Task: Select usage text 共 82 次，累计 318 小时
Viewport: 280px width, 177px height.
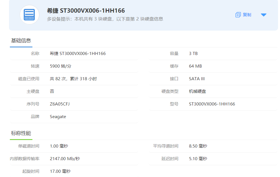Action: pos(73,79)
